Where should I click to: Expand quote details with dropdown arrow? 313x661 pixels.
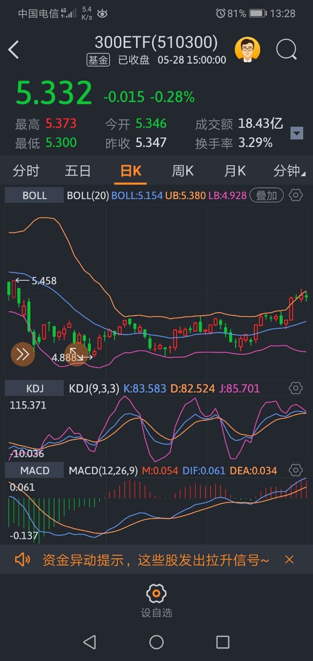pyautogui.click(x=296, y=133)
